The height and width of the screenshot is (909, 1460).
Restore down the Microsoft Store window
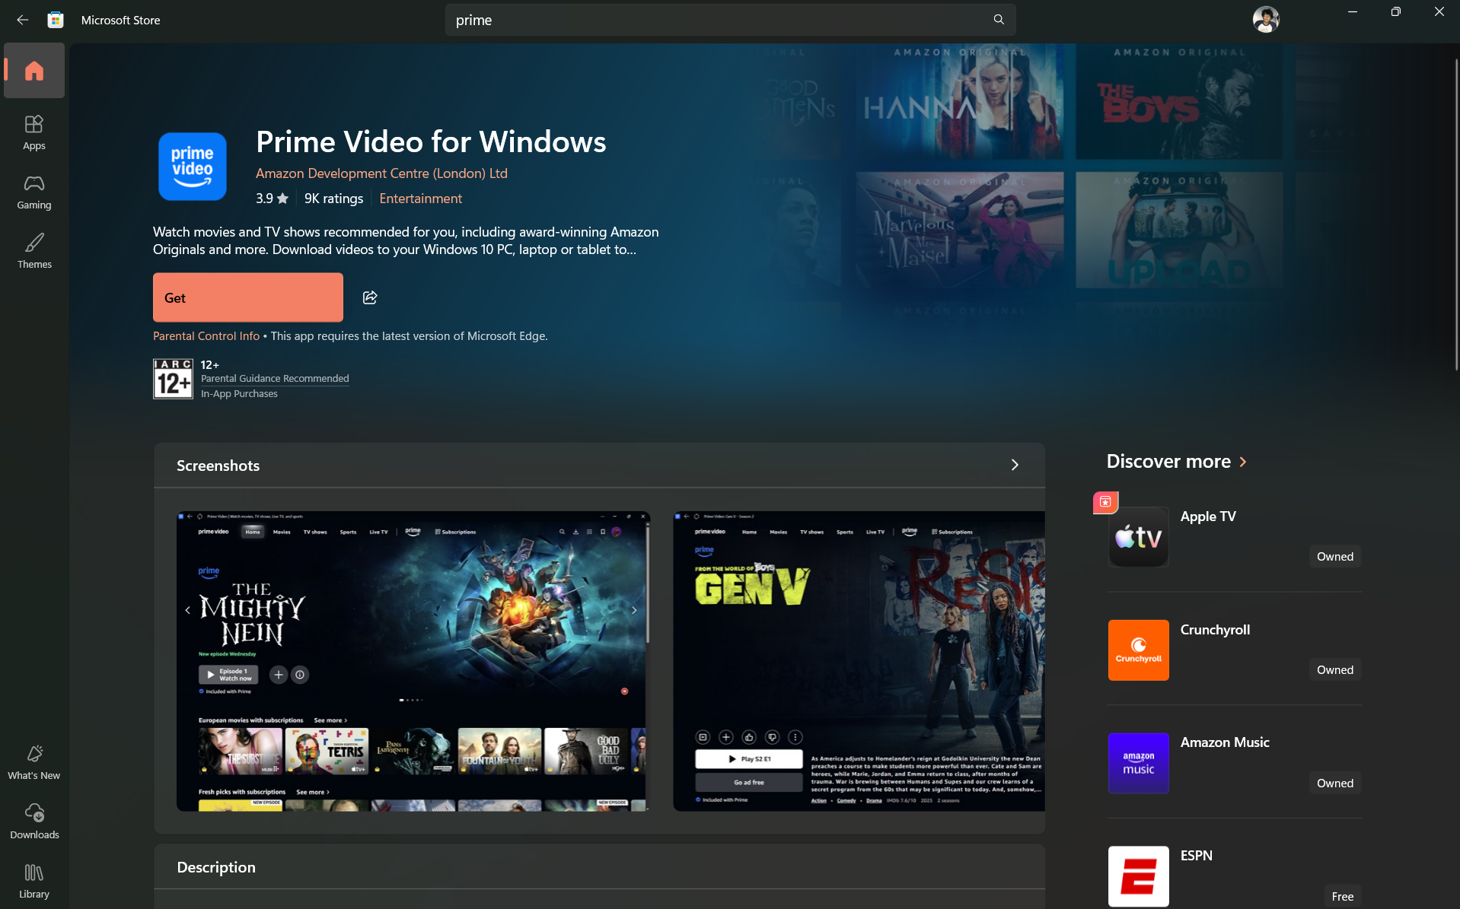coord(1395,12)
